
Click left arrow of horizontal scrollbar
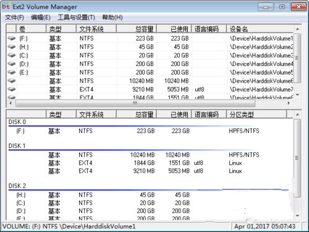11,103
